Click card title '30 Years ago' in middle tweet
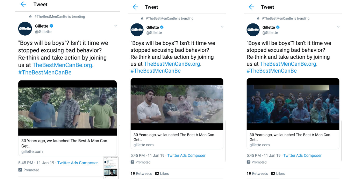This screenshot has height=179, width=358. pyautogui.click(x=174, y=137)
